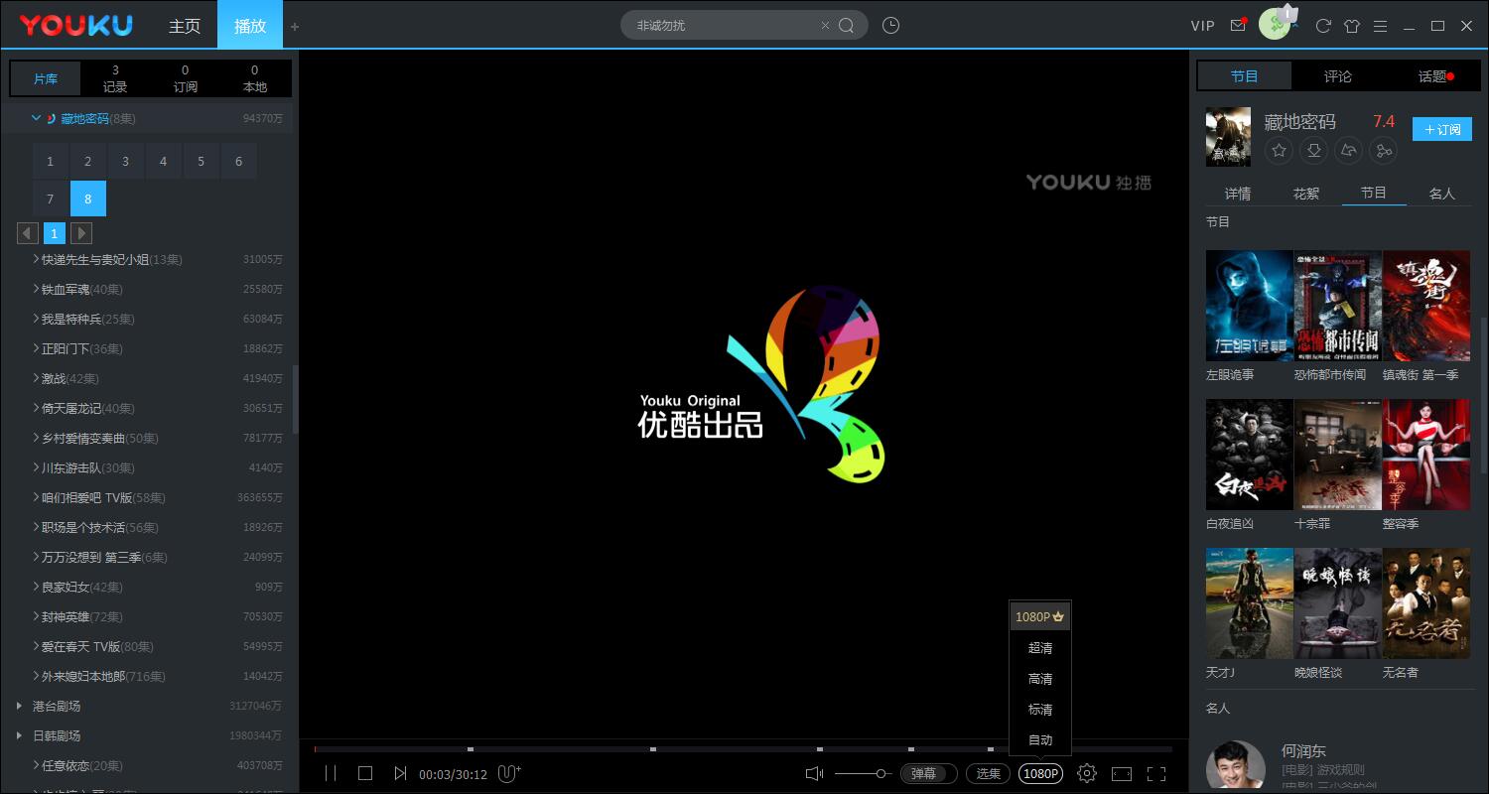Open the skin shirt icon
The image size is (1489, 794).
pos(1352,26)
